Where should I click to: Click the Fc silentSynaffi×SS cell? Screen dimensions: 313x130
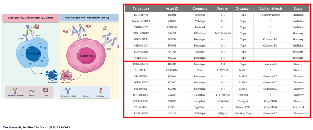[x=270, y=15]
